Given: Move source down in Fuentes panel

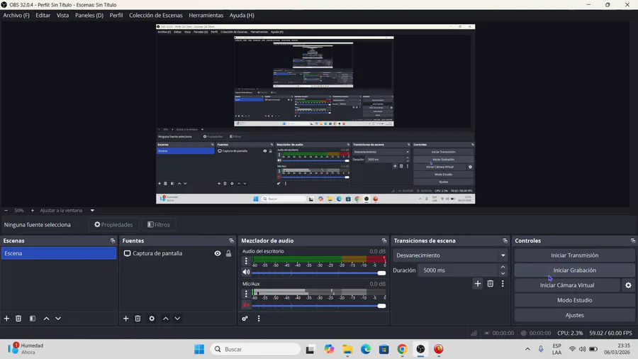Looking at the screenshot, I should click(x=177, y=319).
